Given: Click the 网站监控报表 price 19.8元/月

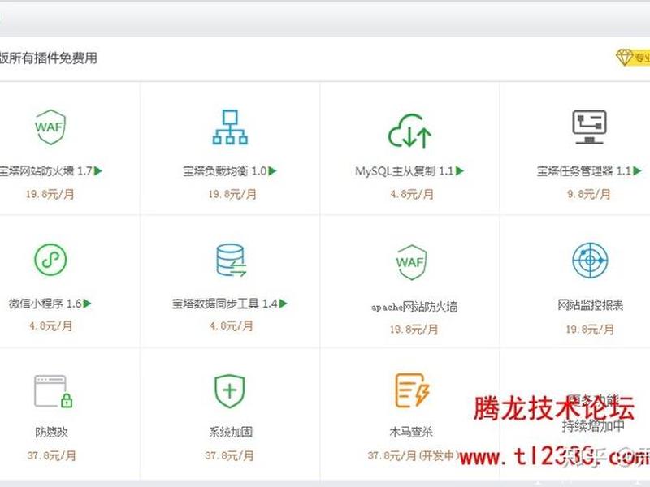Looking at the screenshot, I should tap(590, 330).
